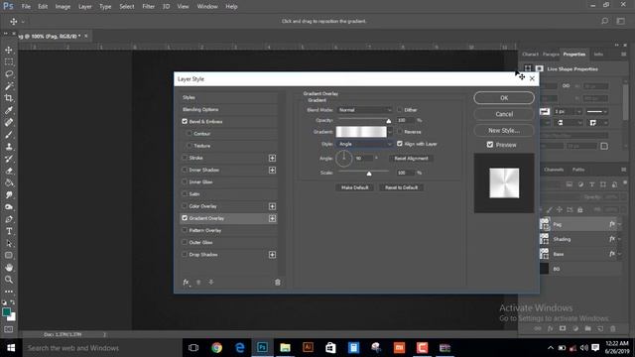Add another Stroke effect with plus icon

coord(272,158)
